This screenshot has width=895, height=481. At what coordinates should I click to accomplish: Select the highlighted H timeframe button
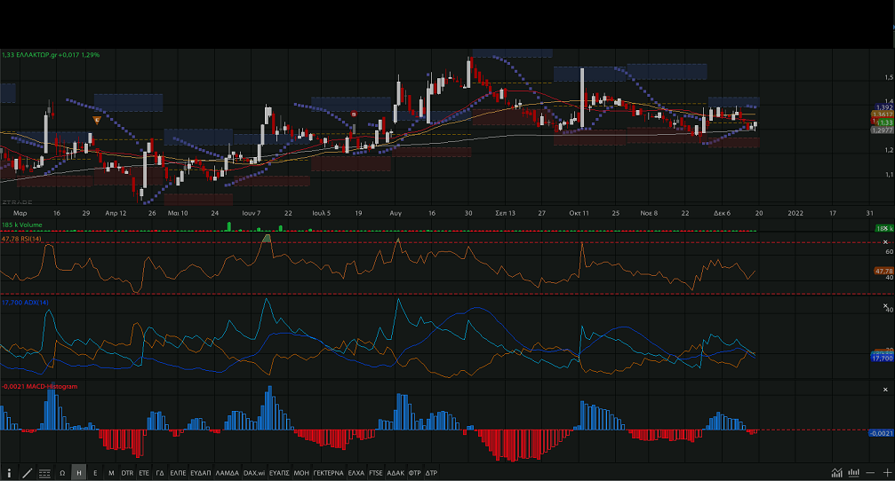(79, 473)
